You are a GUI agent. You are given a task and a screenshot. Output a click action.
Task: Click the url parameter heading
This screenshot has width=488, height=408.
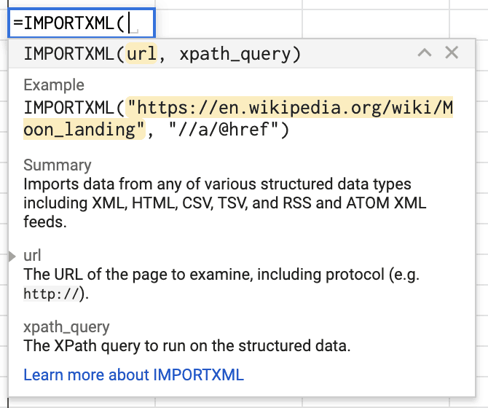coord(32,256)
